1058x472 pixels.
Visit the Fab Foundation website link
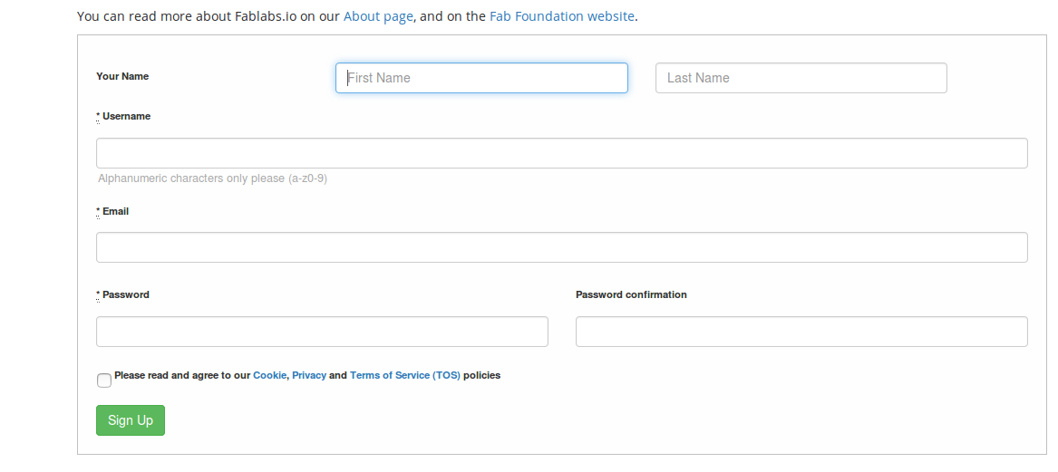[562, 16]
